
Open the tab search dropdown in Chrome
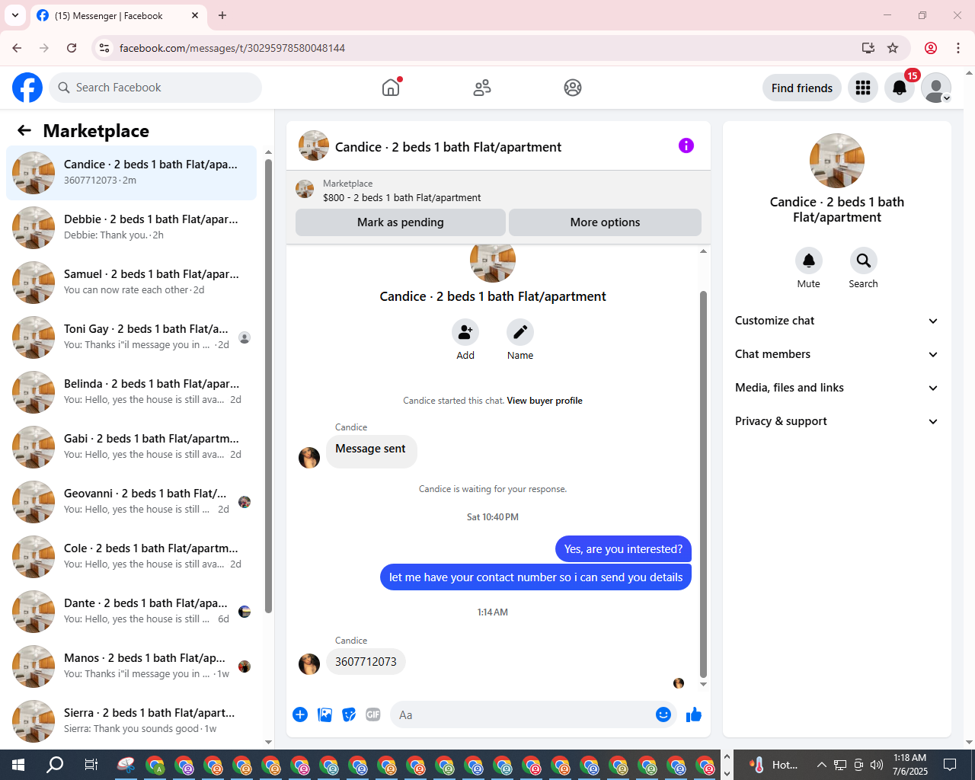click(15, 15)
